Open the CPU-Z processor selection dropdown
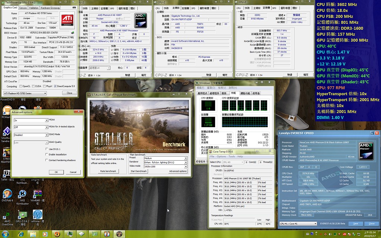381x238 pixels. coord(100,68)
